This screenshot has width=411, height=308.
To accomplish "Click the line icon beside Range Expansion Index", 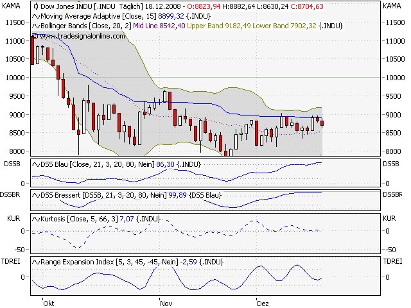I will click(36, 262).
